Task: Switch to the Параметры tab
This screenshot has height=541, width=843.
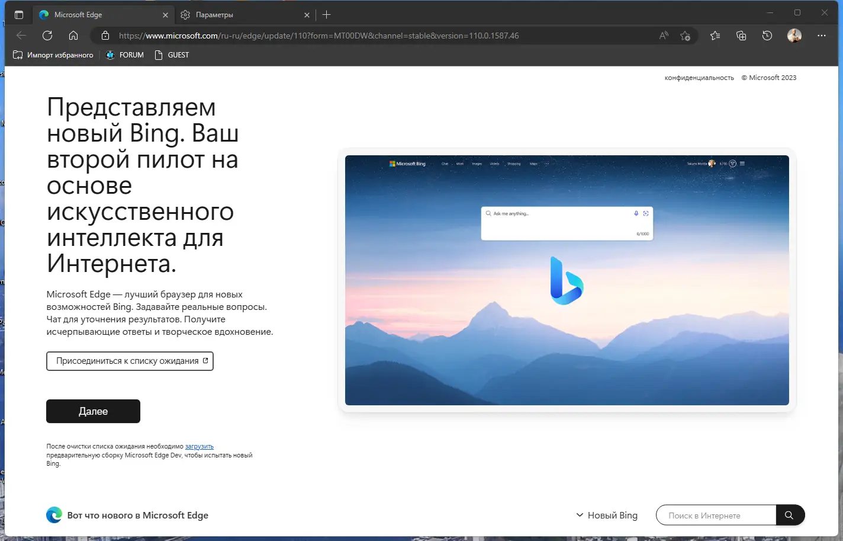Action: tap(244, 15)
